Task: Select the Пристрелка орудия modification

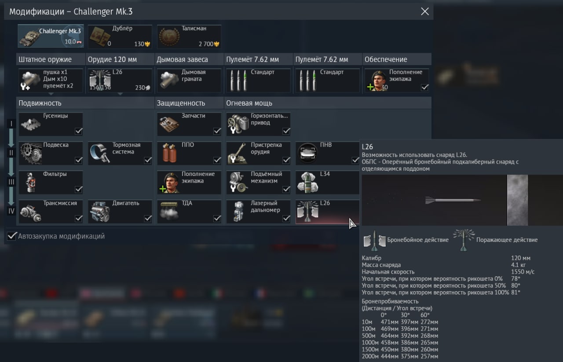Action: point(258,153)
